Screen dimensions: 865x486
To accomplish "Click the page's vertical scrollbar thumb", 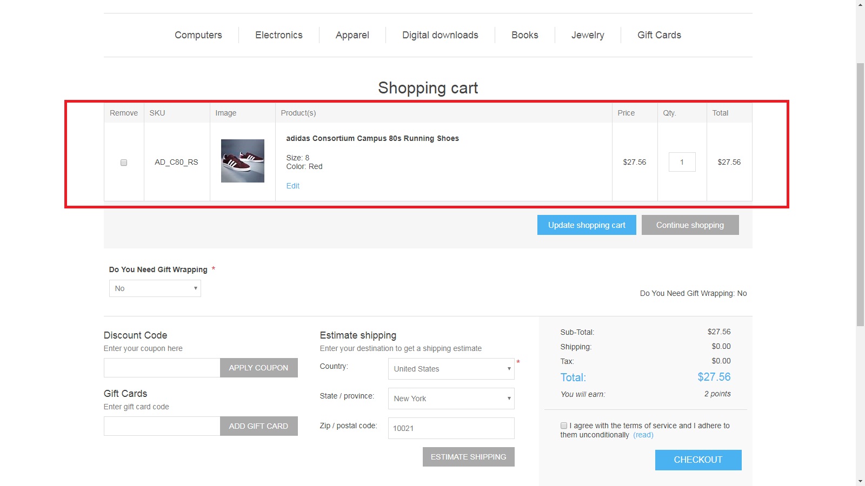I will (x=860, y=194).
